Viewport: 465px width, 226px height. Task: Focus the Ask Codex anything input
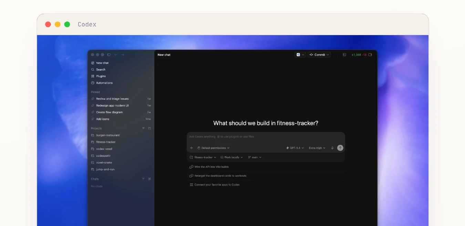(266, 137)
